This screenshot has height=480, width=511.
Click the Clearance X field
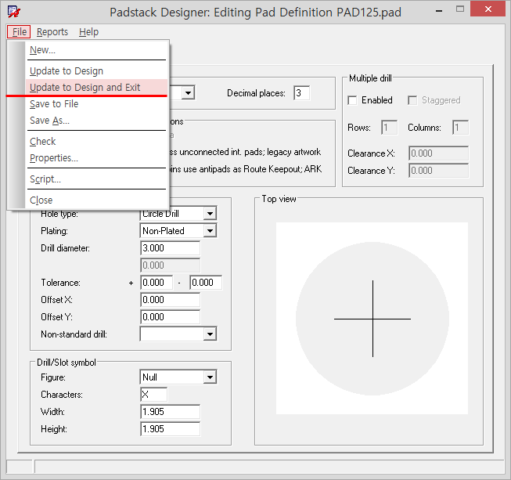(439, 153)
